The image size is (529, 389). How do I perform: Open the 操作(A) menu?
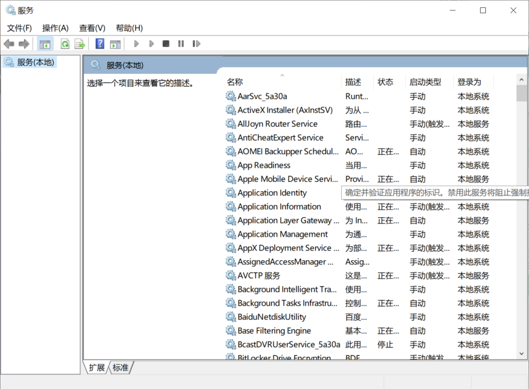(x=55, y=28)
